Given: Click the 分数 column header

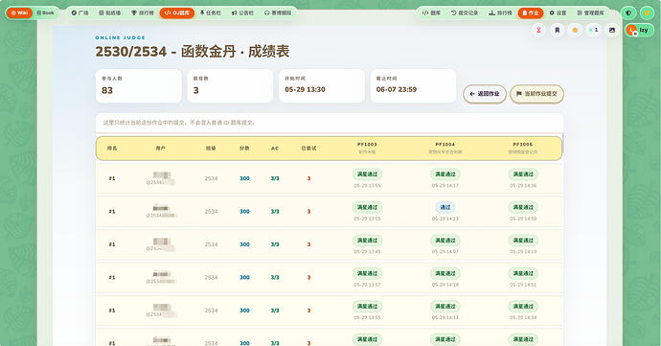Looking at the screenshot, I should click(x=244, y=149).
